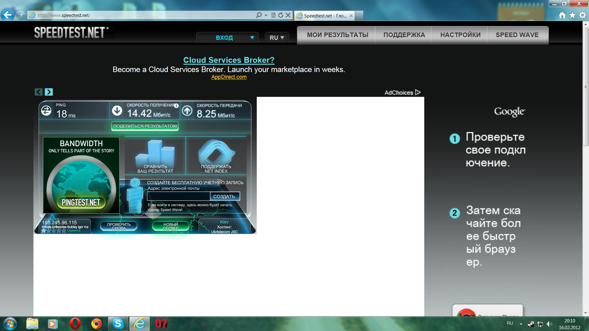Screen dimensions: 589x331
Task: Click the upload speed arrow icon
Action: point(187,111)
